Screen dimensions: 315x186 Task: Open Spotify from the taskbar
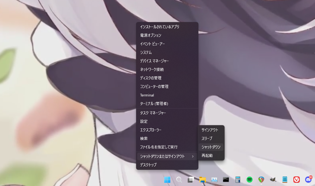coord(249,180)
